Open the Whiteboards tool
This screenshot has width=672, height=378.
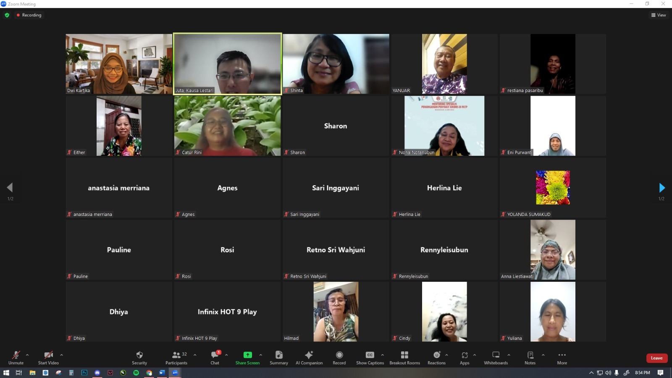coord(496,355)
